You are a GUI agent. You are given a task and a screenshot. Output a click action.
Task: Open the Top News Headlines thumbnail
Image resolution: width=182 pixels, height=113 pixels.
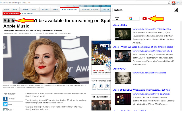pyautogui.click(x=101, y=105)
